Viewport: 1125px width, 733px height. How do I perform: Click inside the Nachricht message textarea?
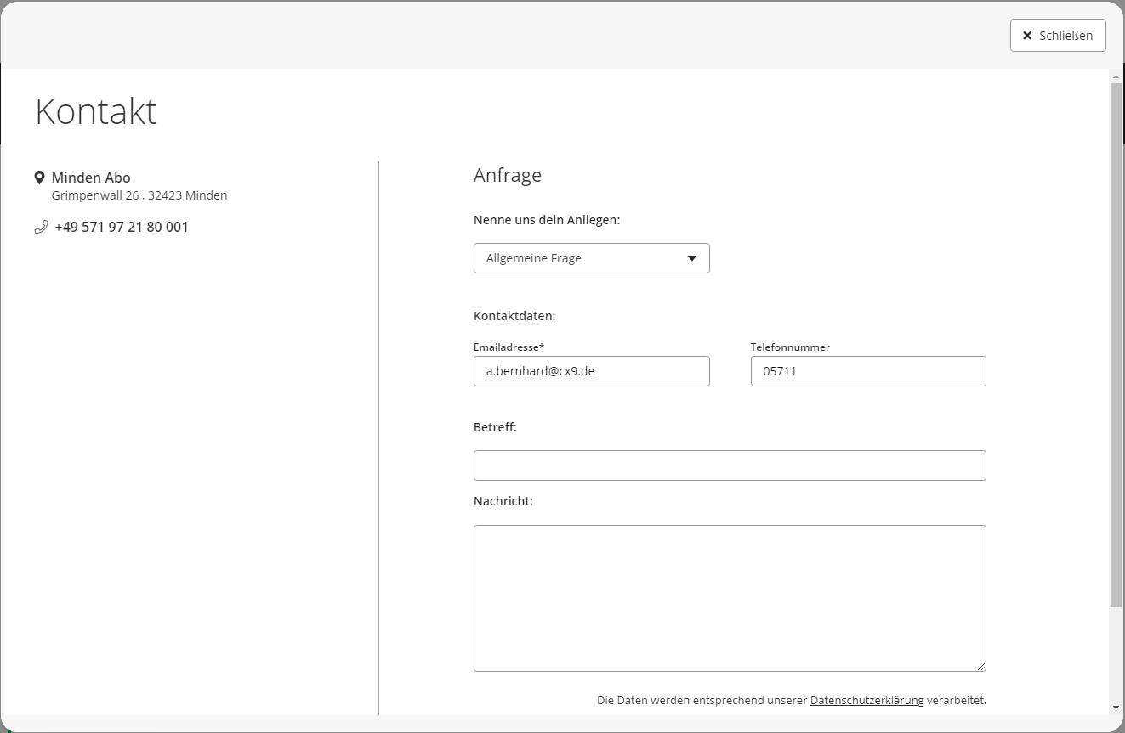(729, 598)
